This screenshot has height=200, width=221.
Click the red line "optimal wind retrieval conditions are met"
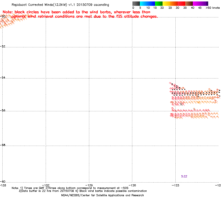[x=84, y=17]
